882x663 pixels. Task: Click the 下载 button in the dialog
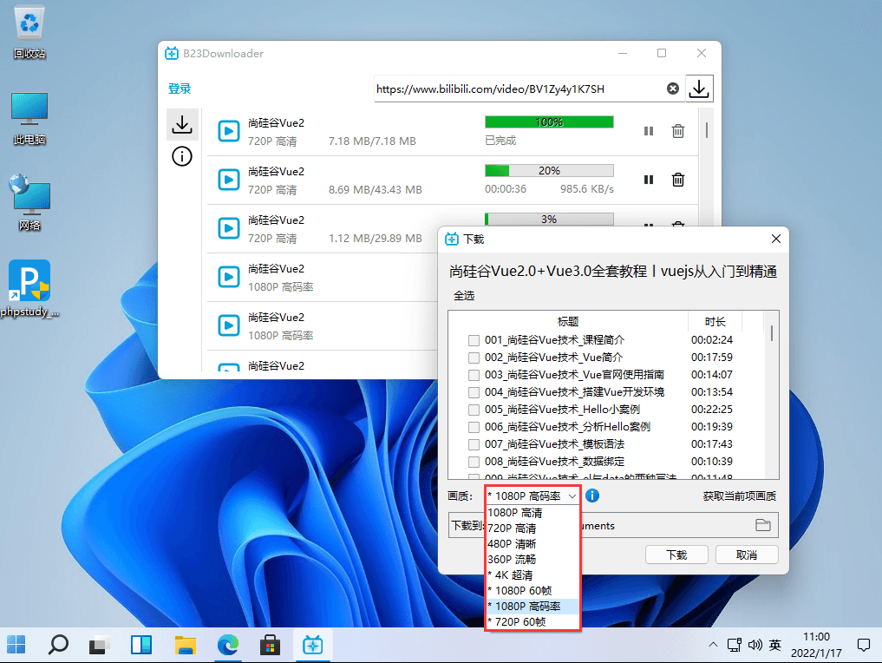tap(676, 555)
